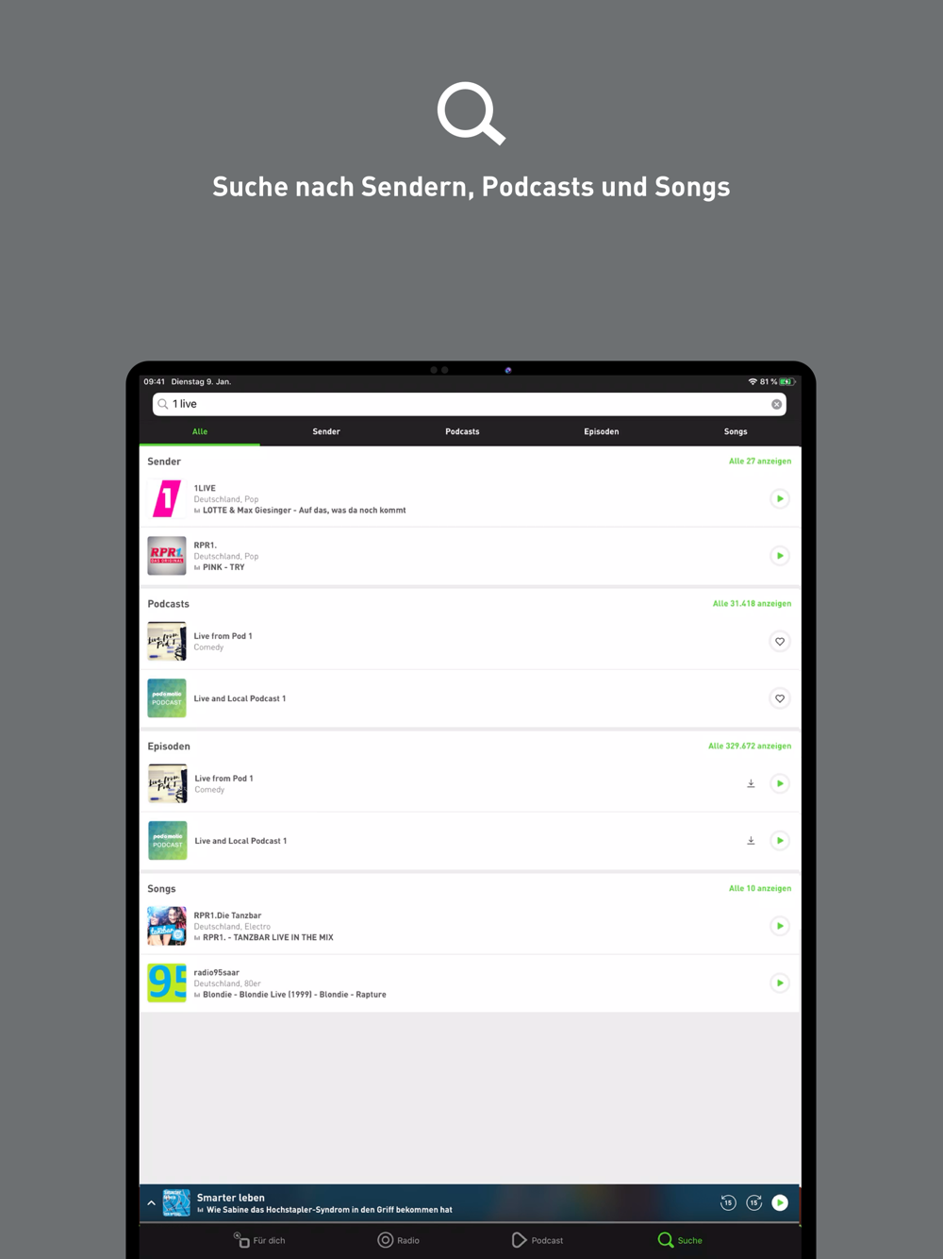Image resolution: width=943 pixels, height=1259 pixels.
Task: Expand the Smarter leben mini player
Action: tap(151, 1203)
